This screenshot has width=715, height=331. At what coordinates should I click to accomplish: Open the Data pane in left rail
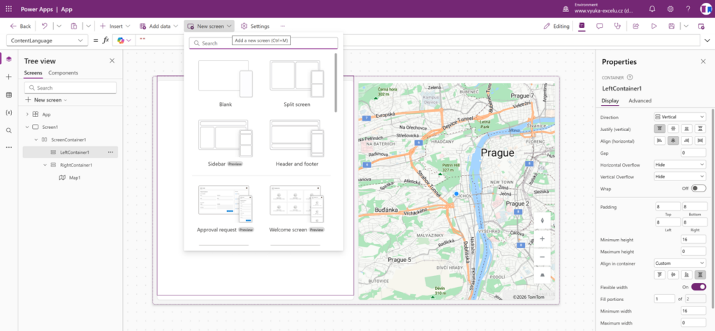(8, 95)
